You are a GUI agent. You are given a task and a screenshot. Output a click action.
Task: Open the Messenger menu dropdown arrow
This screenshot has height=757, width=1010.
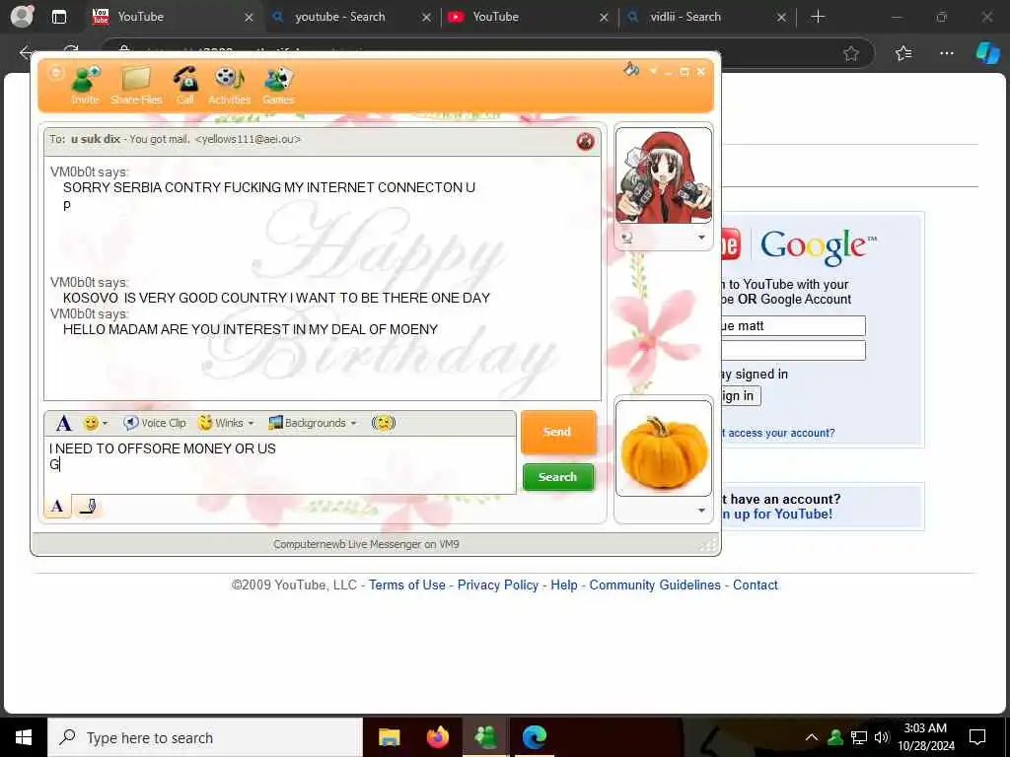[x=653, y=71]
